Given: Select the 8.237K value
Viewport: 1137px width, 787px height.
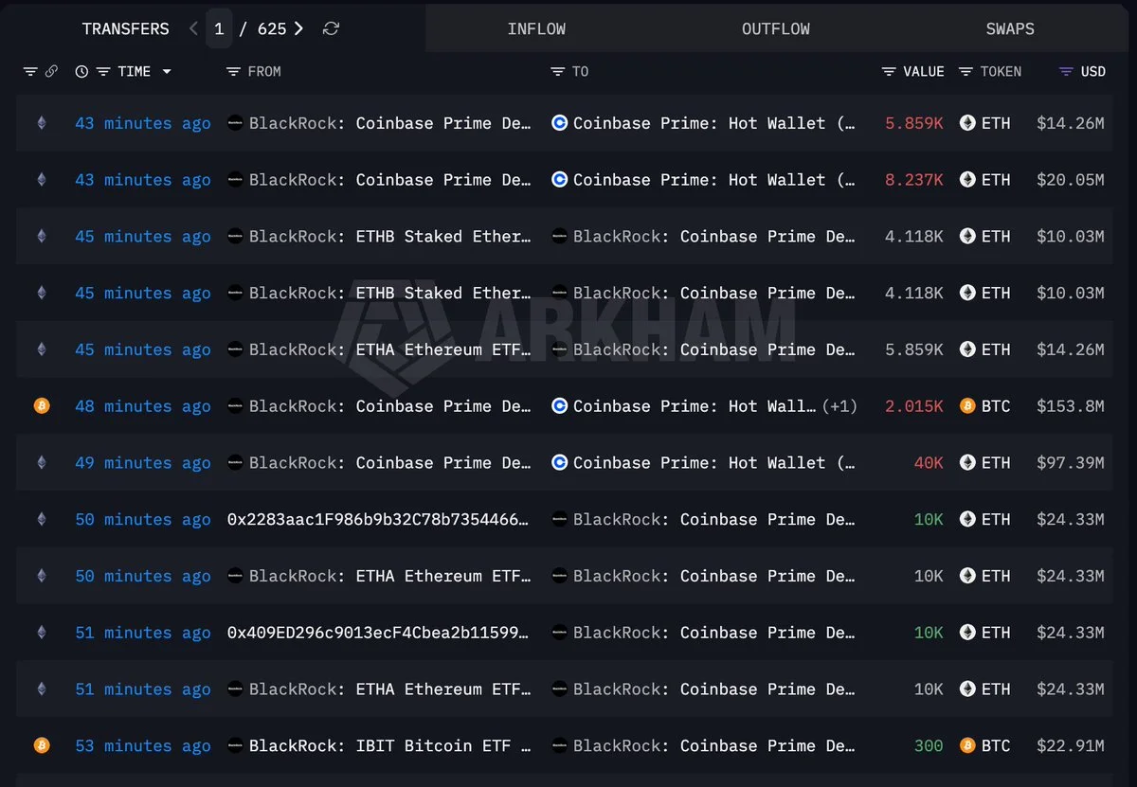Looking at the screenshot, I should (x=914, y=180).
